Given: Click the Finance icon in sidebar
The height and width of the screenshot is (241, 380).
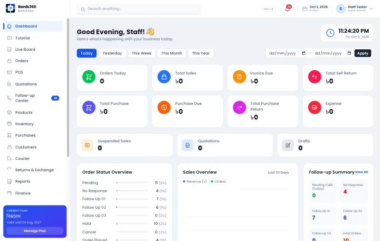Looking at the screenshot, I should pos(9,193).
